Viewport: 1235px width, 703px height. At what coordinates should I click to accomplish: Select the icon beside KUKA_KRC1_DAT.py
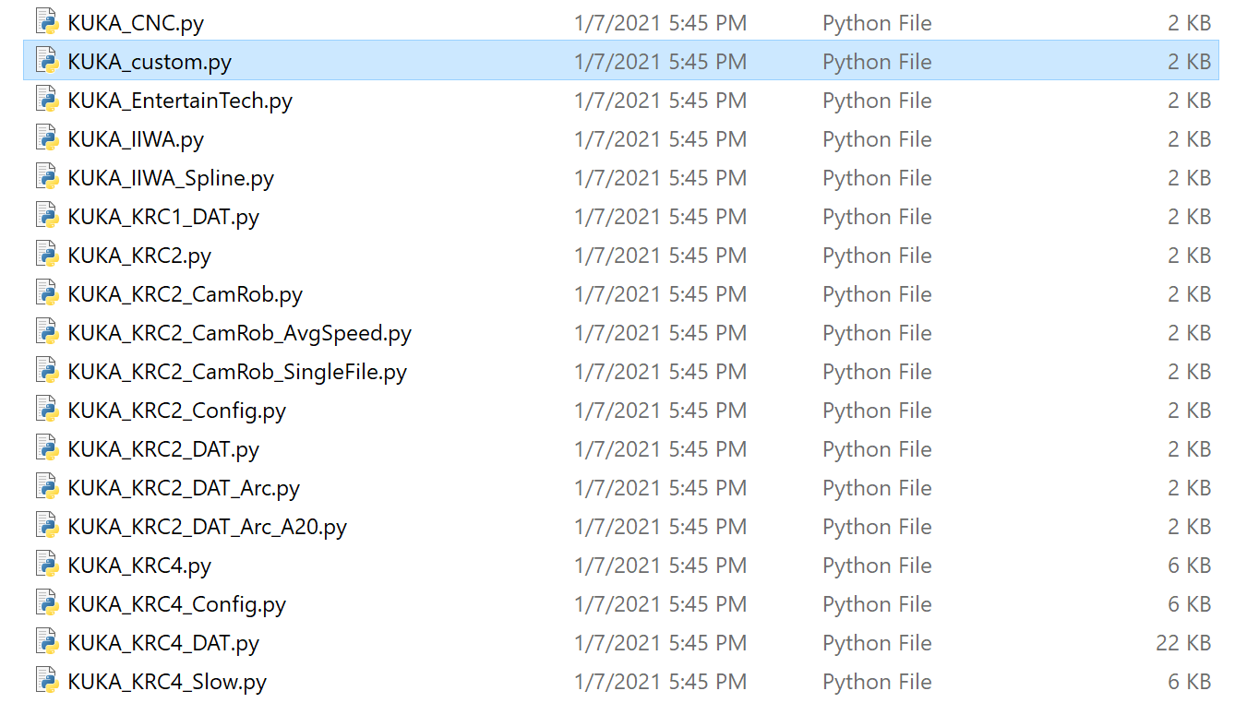pos(46,215)
